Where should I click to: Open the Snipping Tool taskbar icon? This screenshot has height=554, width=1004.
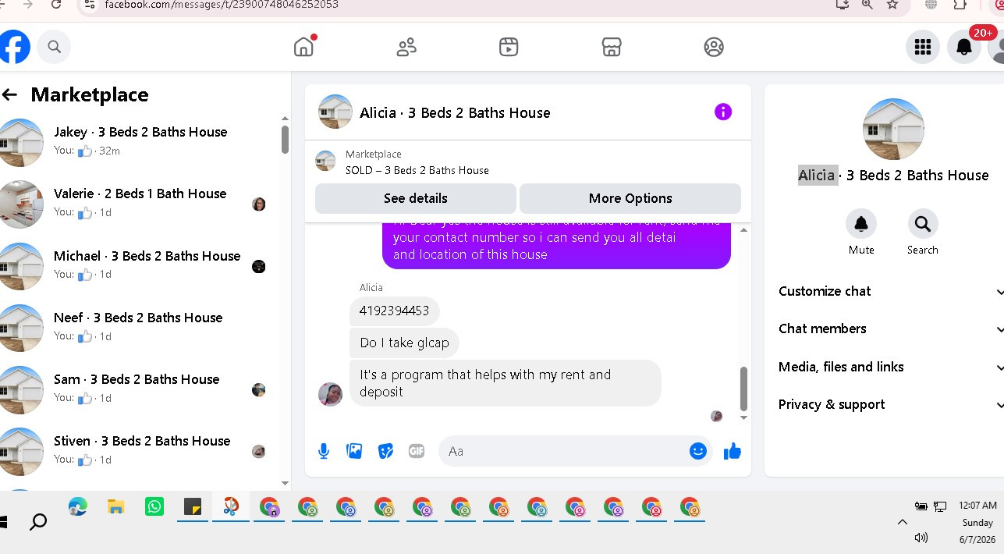click(231, 507)
